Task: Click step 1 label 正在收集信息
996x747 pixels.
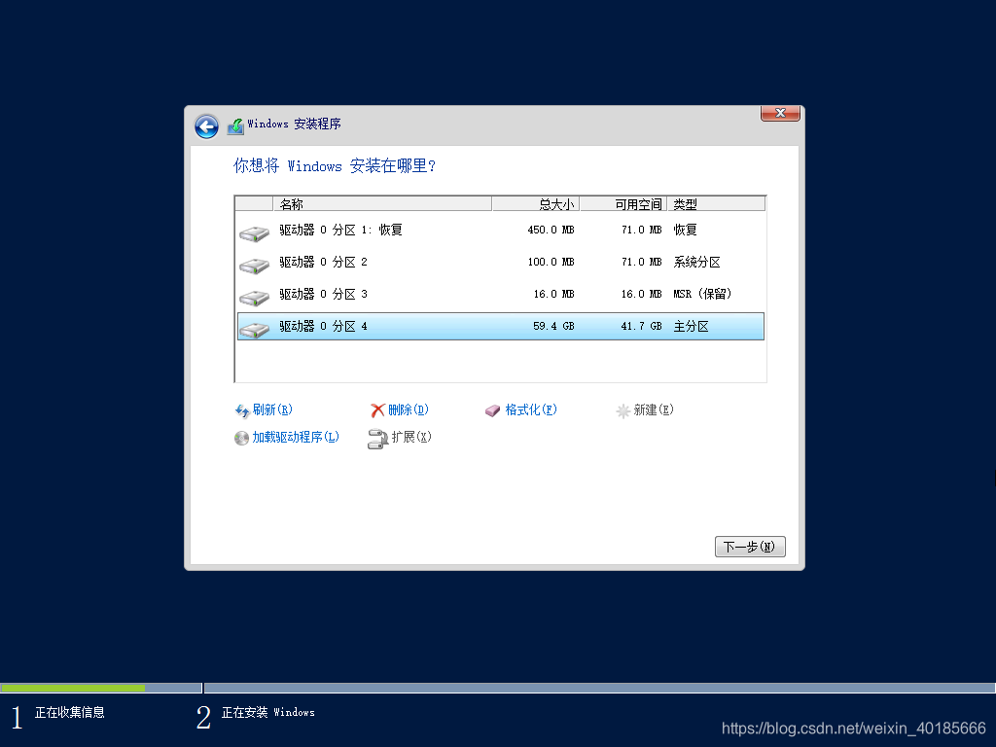Action: (x=70, y=713)
